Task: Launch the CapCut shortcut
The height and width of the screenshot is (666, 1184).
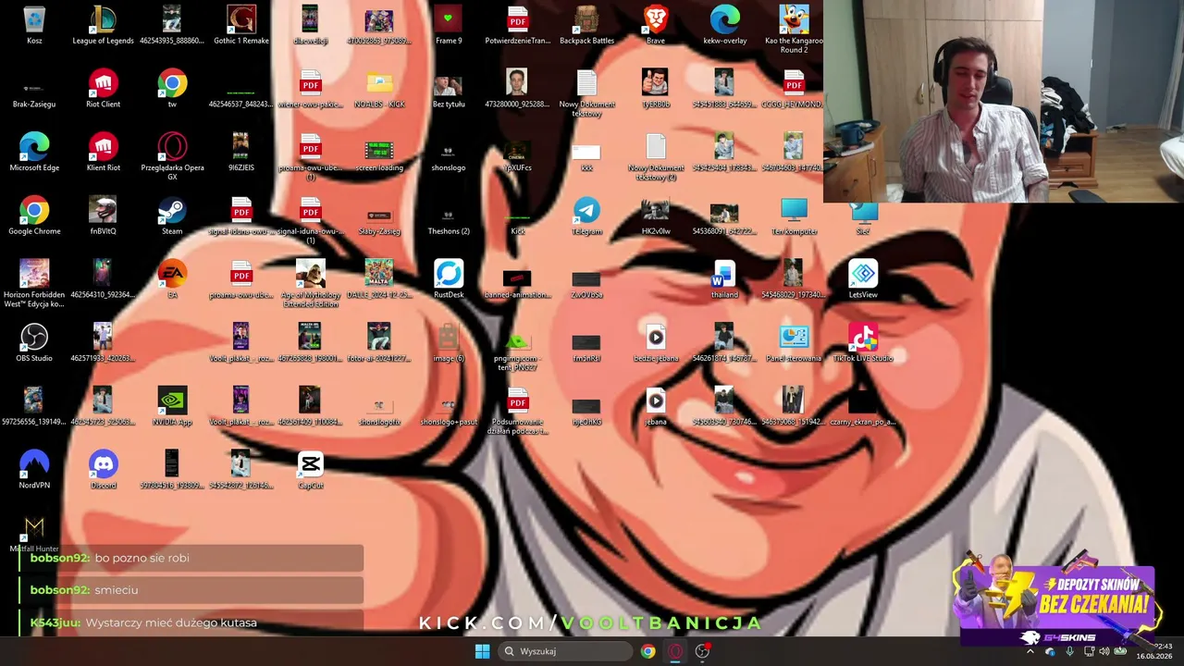Action: click(310, 471)
